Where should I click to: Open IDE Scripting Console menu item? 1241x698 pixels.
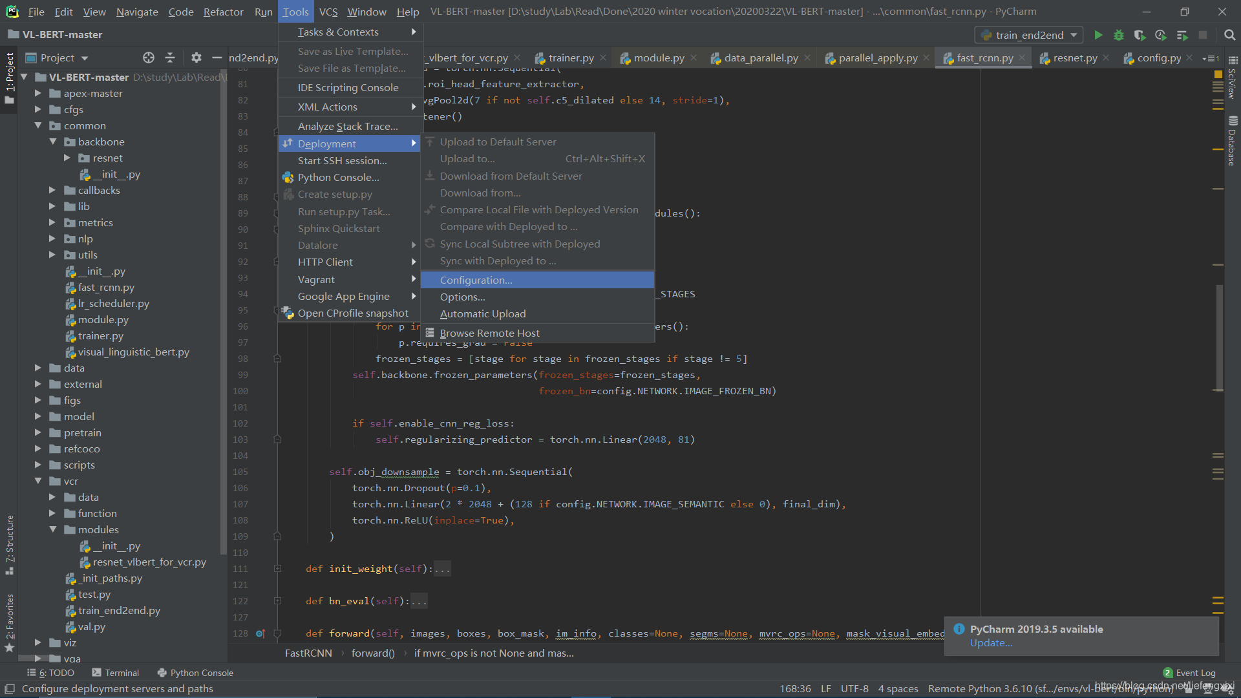click(349, 88)
